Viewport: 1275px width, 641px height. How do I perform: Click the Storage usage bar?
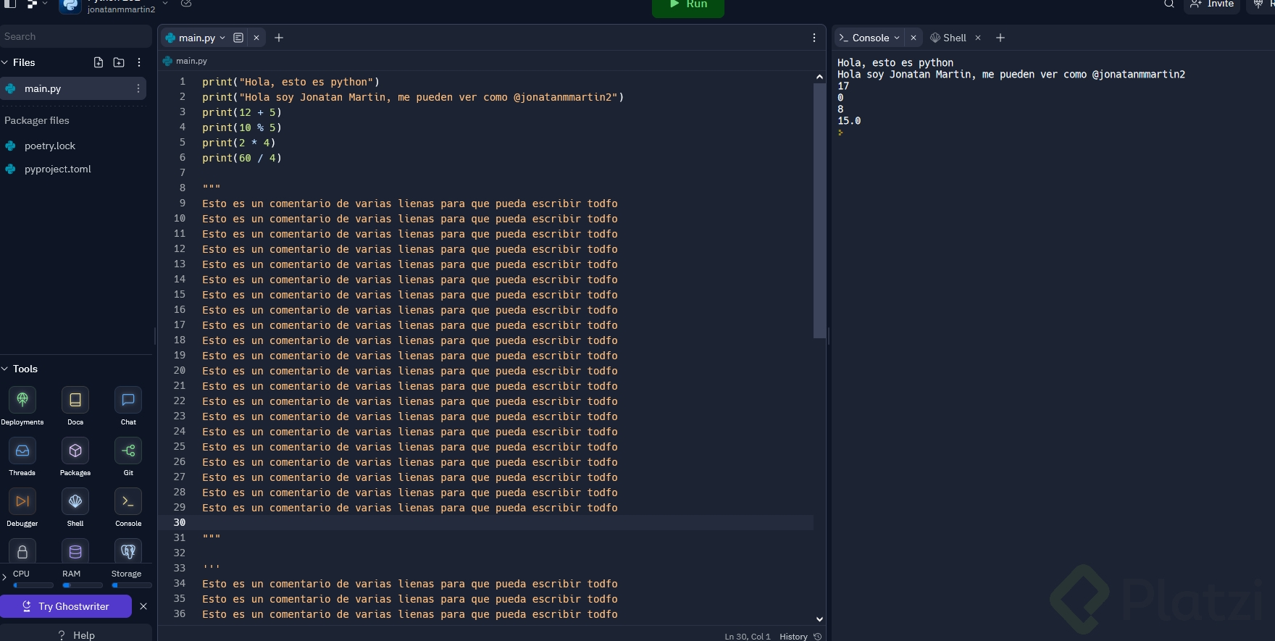click(x=132, y=585)
